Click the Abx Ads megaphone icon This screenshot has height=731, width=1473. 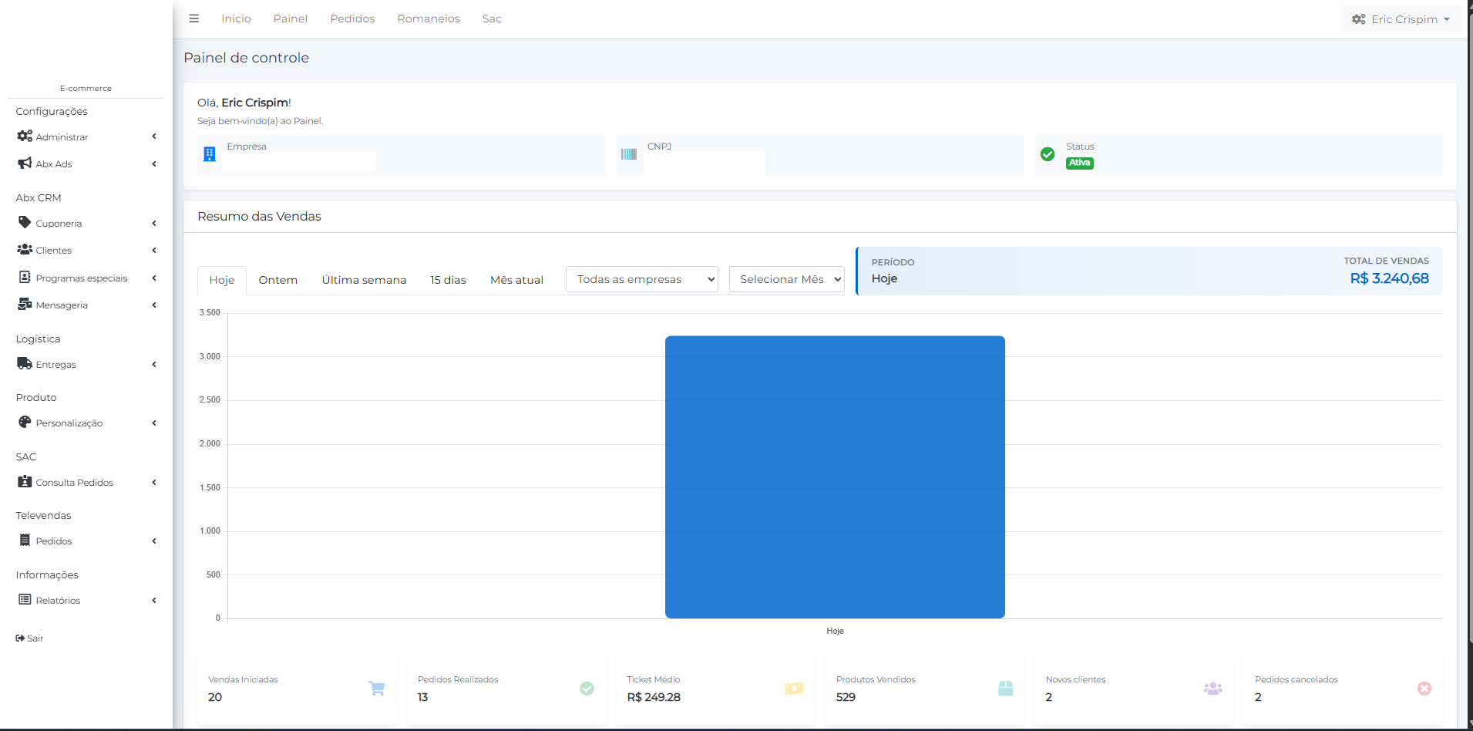pos(25,163)
